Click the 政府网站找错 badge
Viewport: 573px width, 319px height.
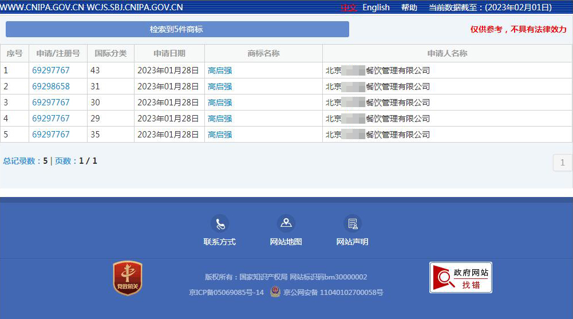(x=460, y=278)
